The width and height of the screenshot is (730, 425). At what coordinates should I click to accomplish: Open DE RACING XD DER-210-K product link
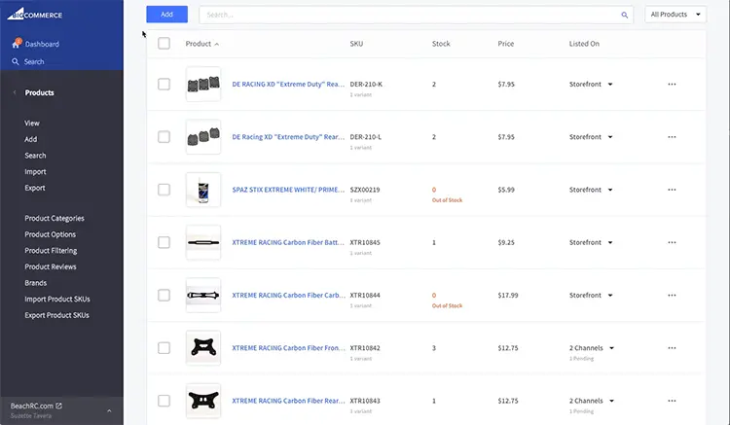click(288, 85)
